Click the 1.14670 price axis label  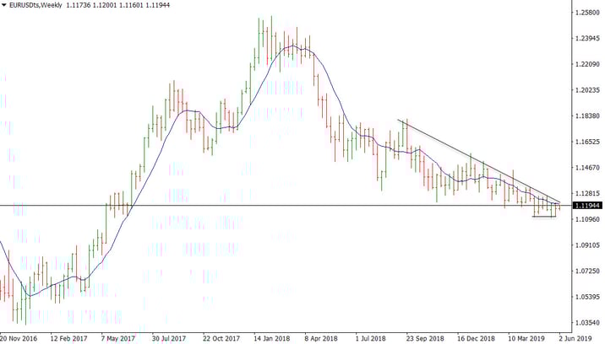[587, 168]
